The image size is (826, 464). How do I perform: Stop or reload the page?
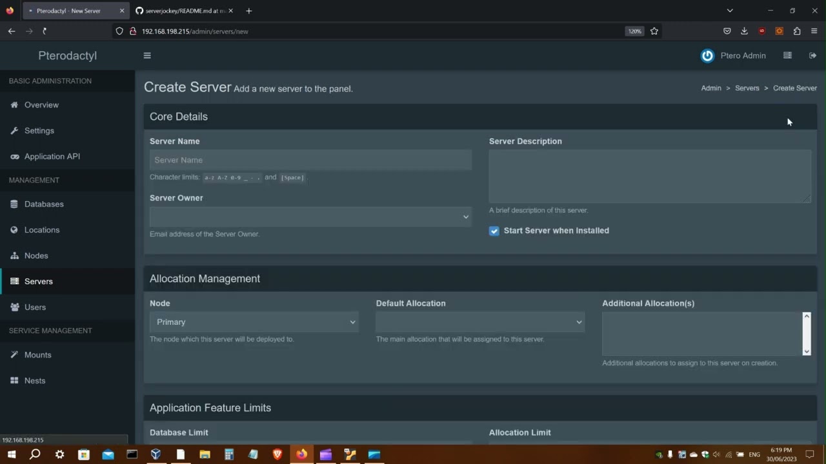pos(45,31)
